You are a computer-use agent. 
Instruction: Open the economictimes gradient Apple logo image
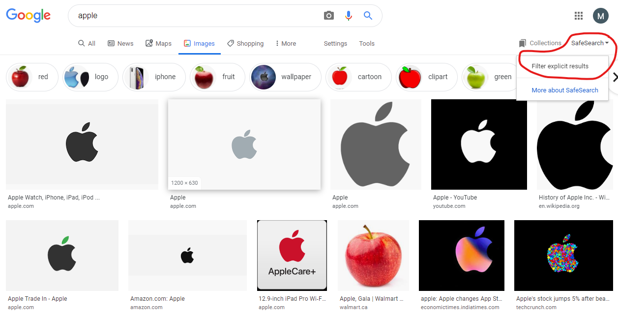coord(461,256)
